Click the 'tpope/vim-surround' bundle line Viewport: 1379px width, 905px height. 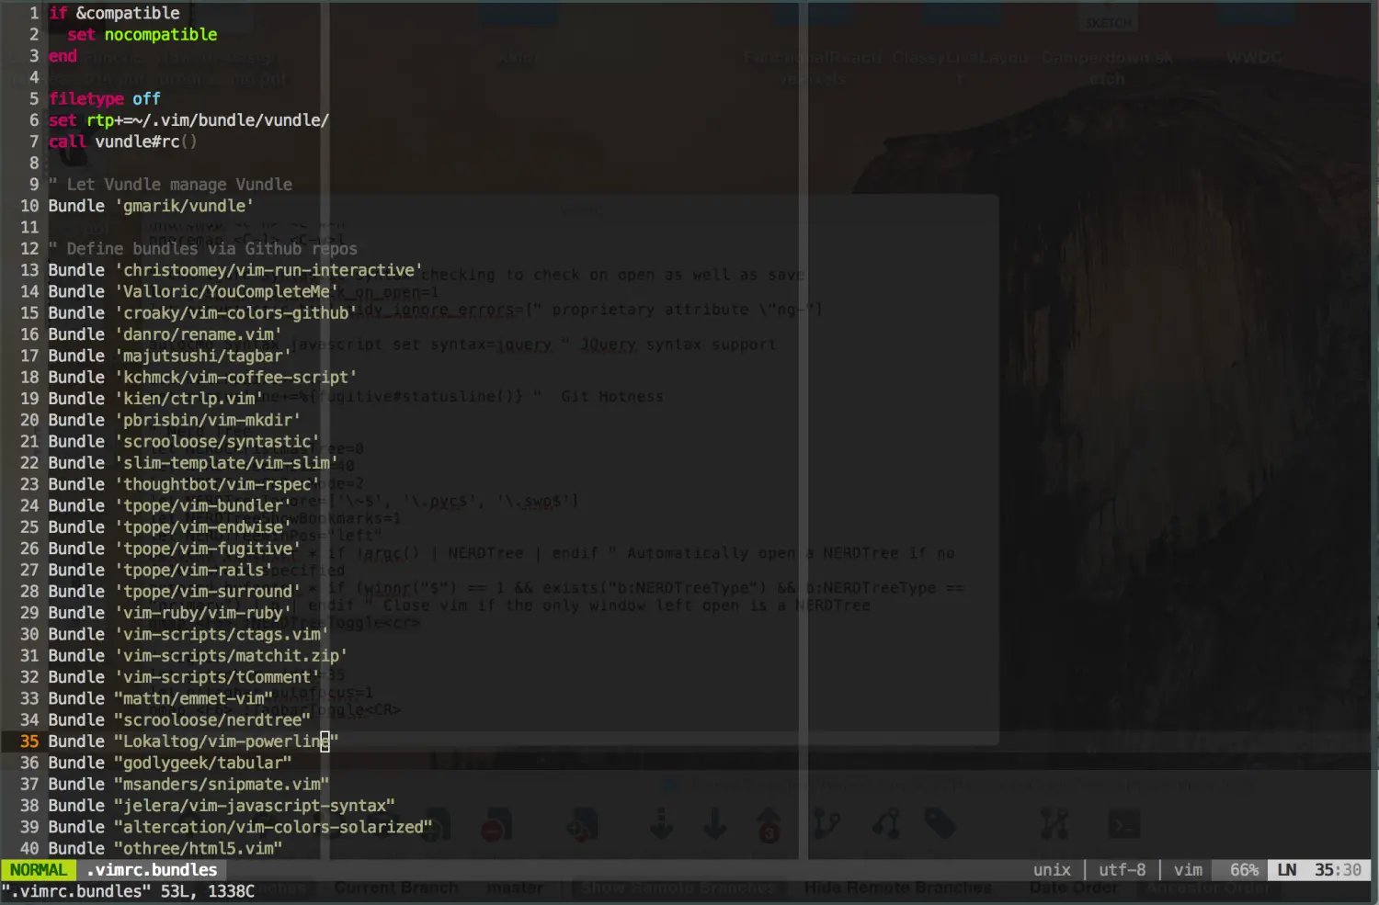coord(175,592)
